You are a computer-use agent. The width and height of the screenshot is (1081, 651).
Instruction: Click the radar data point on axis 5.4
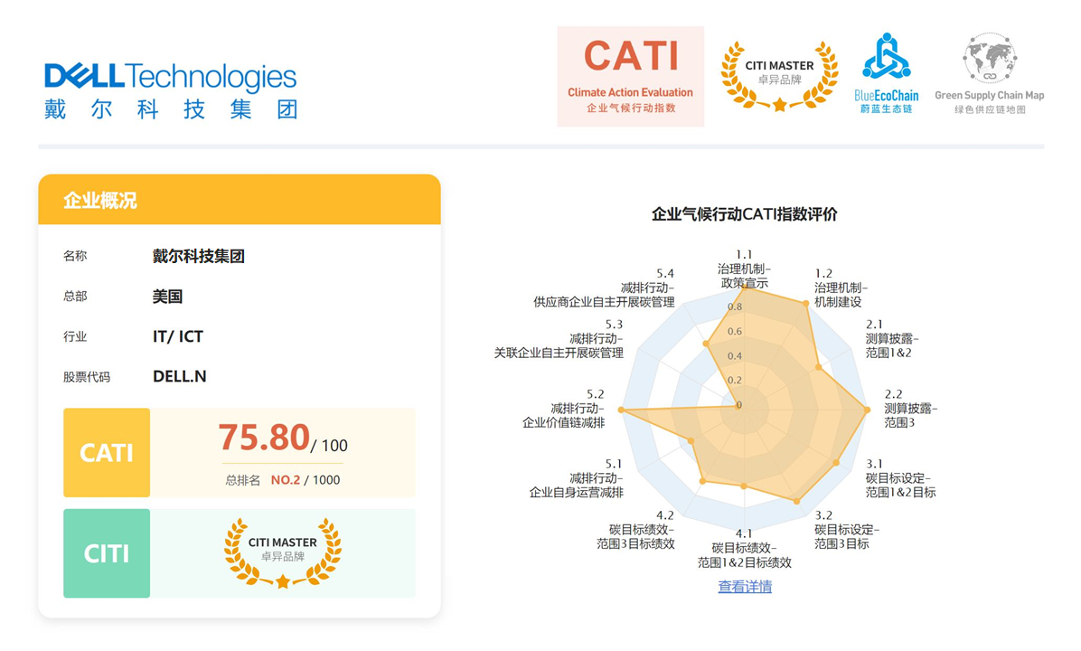(x=706, y=343)
